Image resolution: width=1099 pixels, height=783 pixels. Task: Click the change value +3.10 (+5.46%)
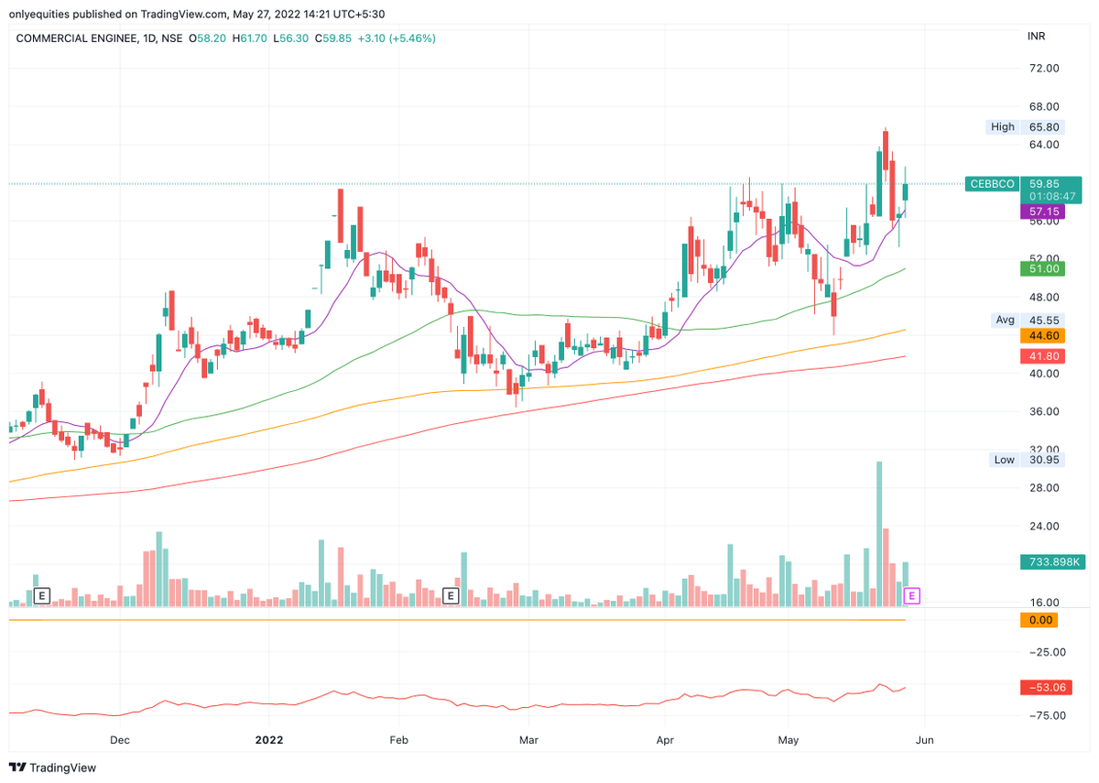click(x=397, y=38)
